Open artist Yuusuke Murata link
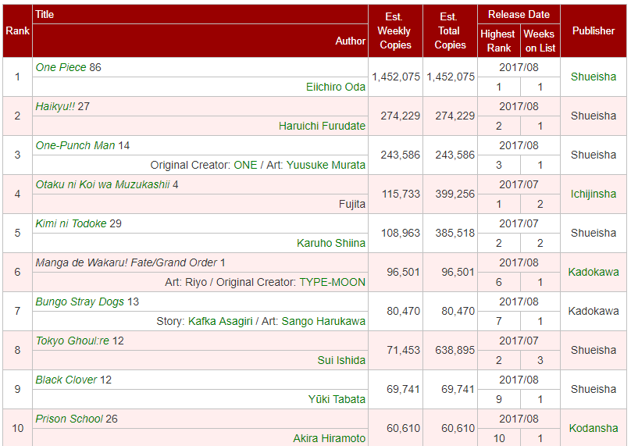The image size is (631, 446). click(x=326, y=165)
